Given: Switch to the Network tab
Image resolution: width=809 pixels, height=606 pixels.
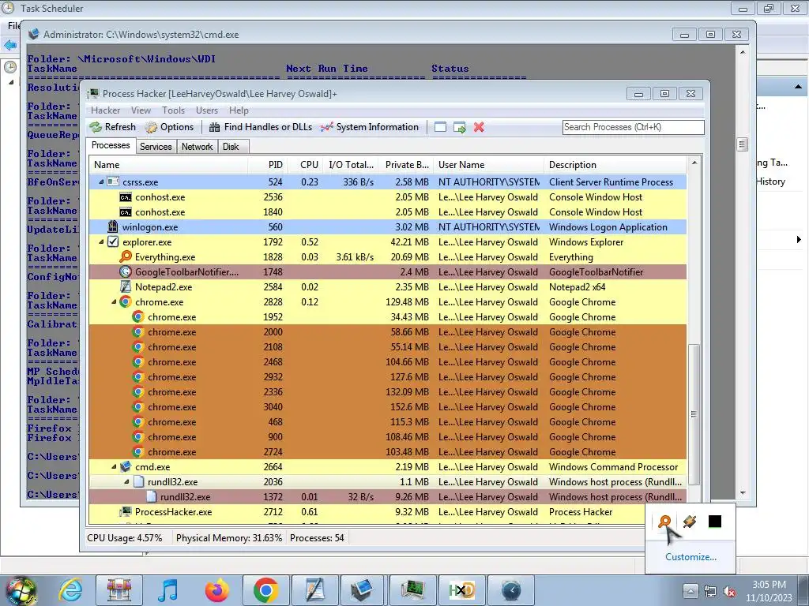Looking at the screenshot, I should (197, 147).
